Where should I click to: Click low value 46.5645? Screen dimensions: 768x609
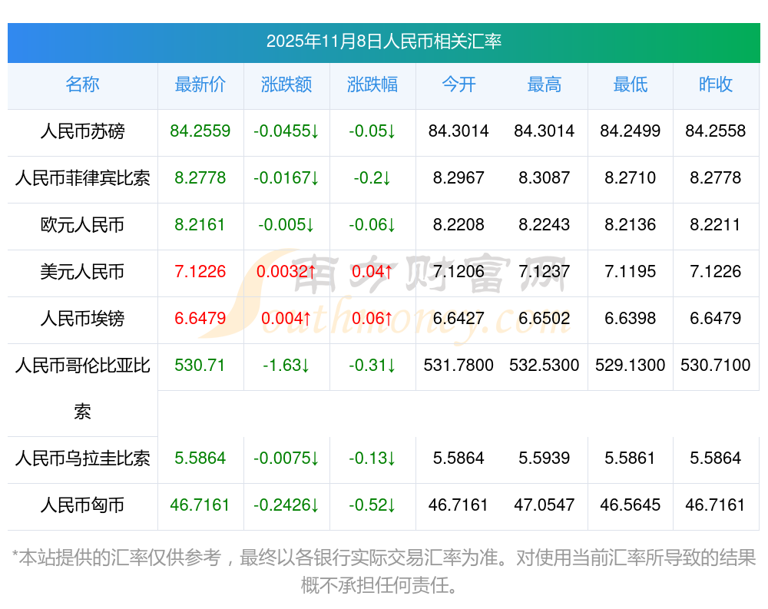pos(631,505)
